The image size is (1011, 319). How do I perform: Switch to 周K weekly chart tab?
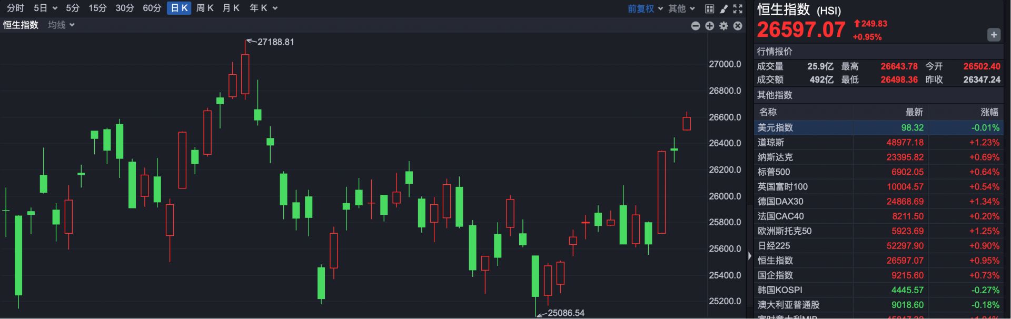click(x=205, y=8)
